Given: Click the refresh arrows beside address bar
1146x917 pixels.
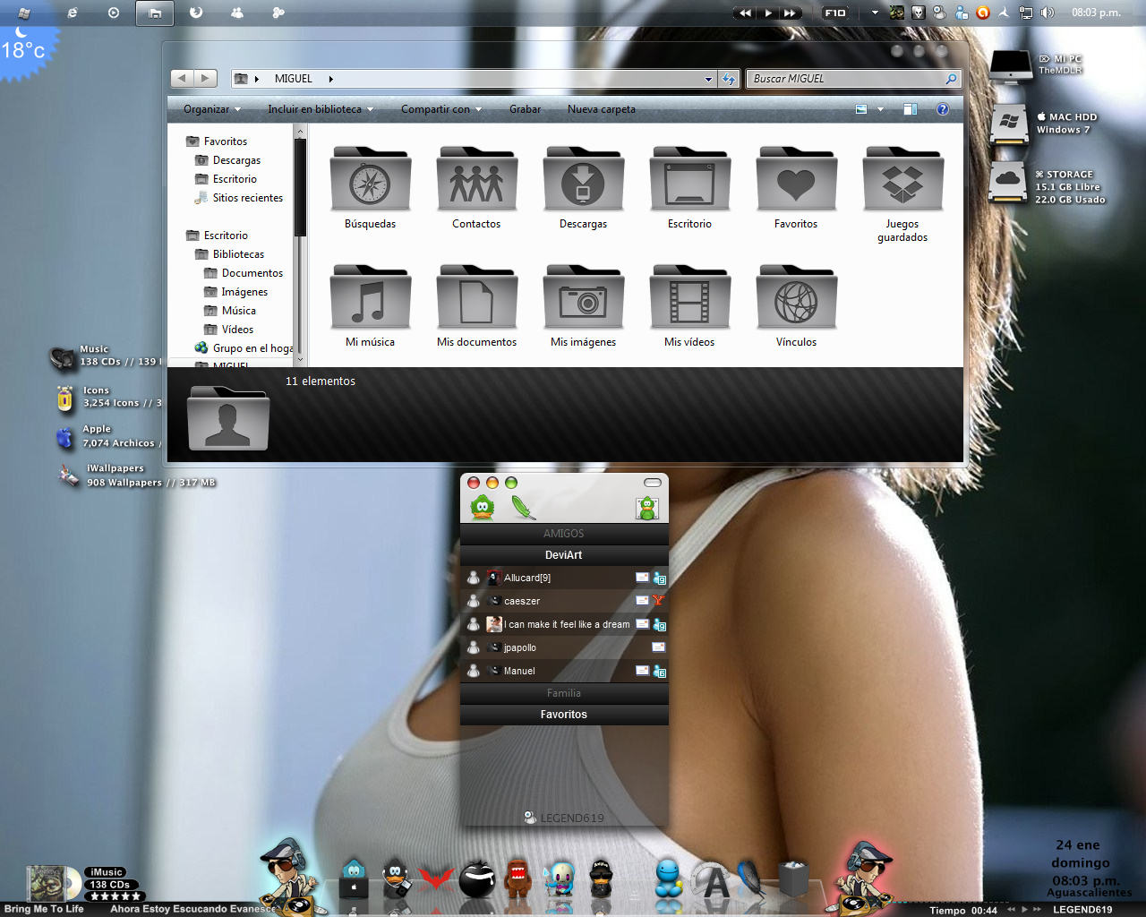Looking at the screenshot, I should [729, 79].
